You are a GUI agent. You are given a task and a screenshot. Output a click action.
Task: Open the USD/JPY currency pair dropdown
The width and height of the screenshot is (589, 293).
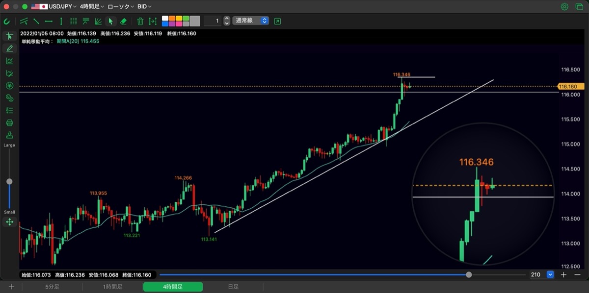(x=54, y=7)
